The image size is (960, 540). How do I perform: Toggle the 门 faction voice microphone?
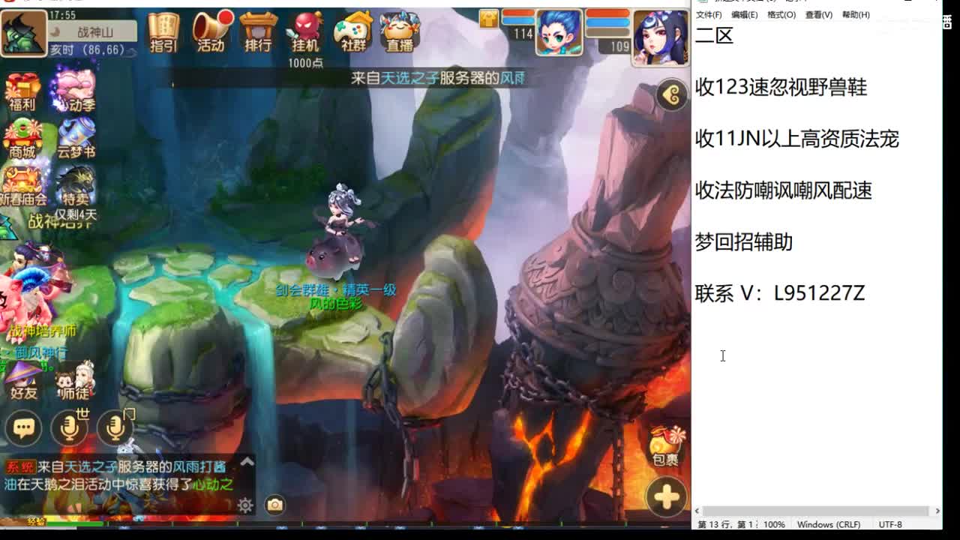tap(116, 427)
